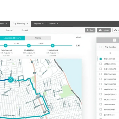Click the plus icon on Add
The width and height of the screenshot is (119, 119).
(x=88, y=30)
